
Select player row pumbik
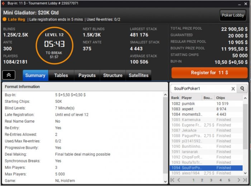point(206,104)
